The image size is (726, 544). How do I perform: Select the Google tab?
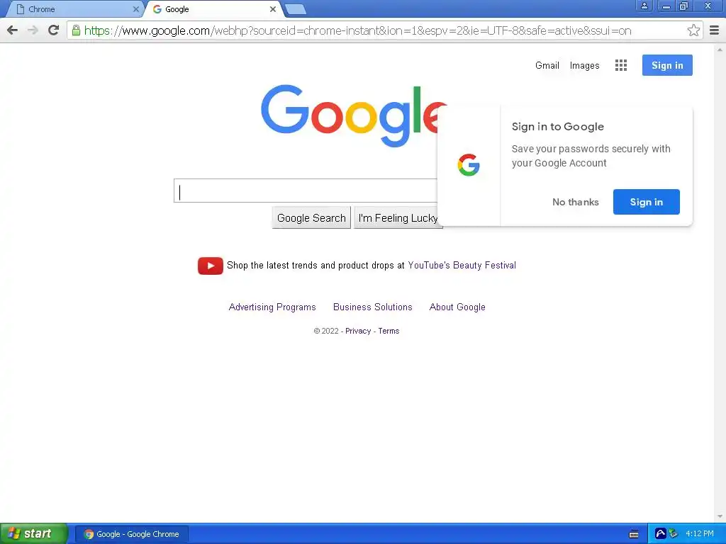point(211,9)
